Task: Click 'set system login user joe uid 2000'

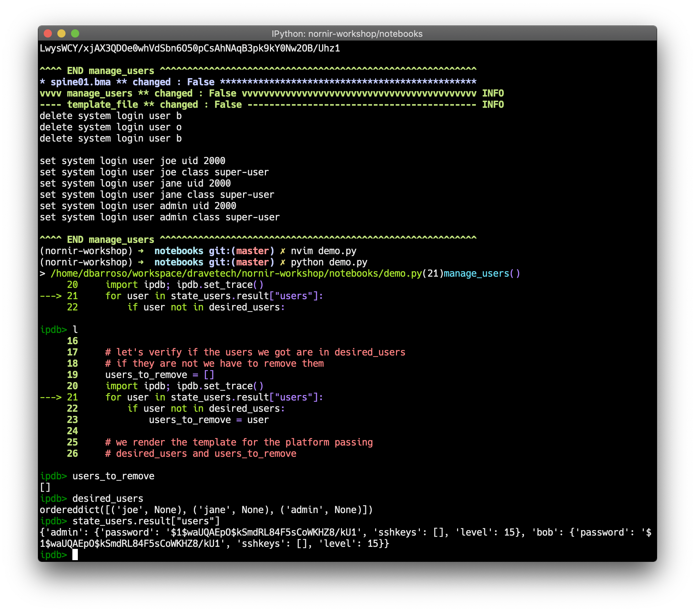Action: tap(132, 161)
